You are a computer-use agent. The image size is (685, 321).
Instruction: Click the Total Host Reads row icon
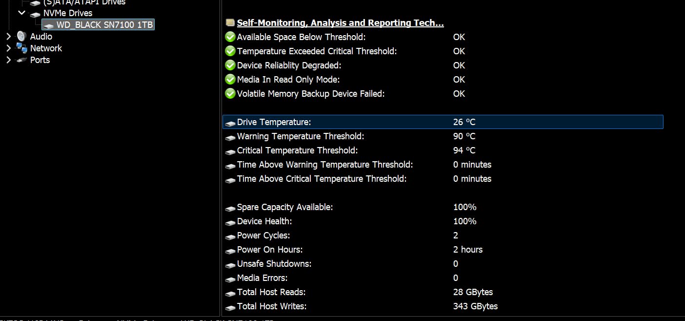(x=230, y=293)
